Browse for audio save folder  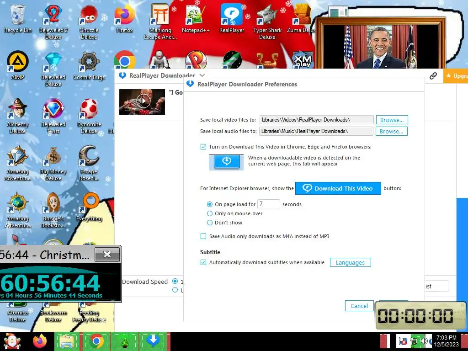tap(392, 131)
